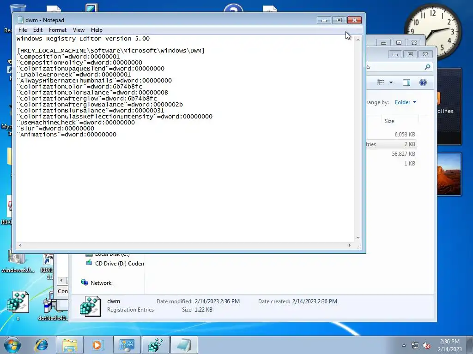Open Explorer help with the question mark icon
Viewport: 473px width, 354px height.
click(x=423, y=83)
